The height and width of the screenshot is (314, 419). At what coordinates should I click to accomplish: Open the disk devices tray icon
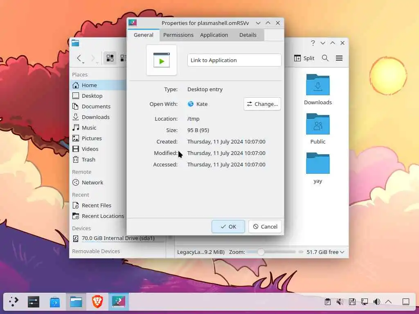pos(352,302)
